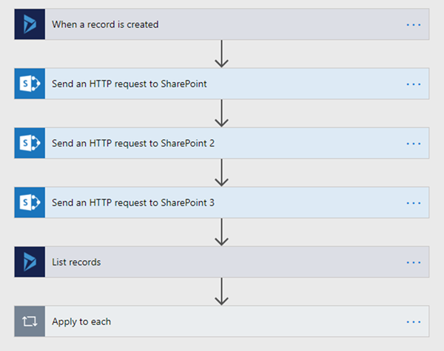Image resolution: width=444 pixels, height=351 pixels.
Task: Expand the Send an HTTP request to SharePoint step
Action: (x=129, y=84)
